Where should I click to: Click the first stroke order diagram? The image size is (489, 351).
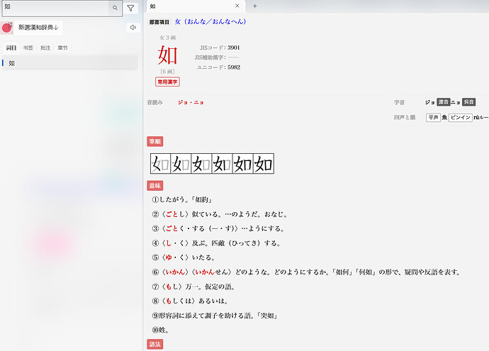[159, 165]
